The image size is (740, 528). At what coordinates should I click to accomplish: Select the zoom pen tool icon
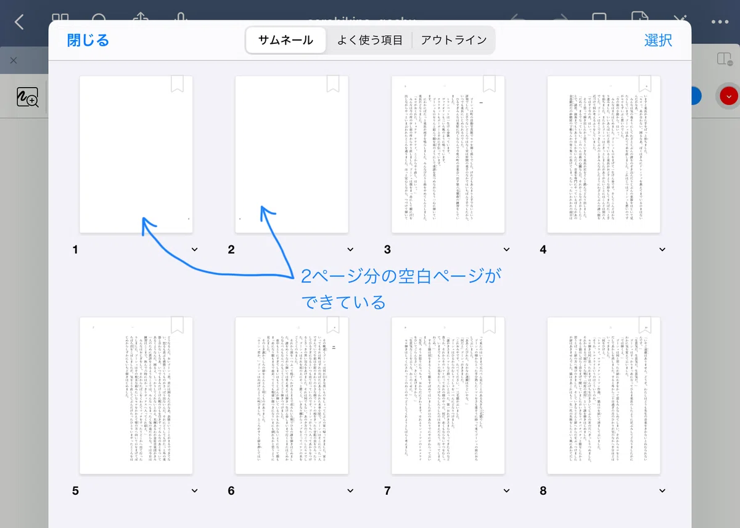pyautogui.click(x=28, y=97)
